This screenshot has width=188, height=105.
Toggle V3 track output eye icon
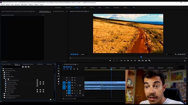(75, 78)
